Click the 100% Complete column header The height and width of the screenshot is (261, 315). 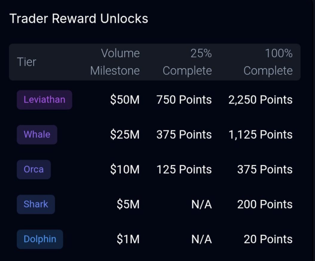pyautogui.click(x=268, y=62)
